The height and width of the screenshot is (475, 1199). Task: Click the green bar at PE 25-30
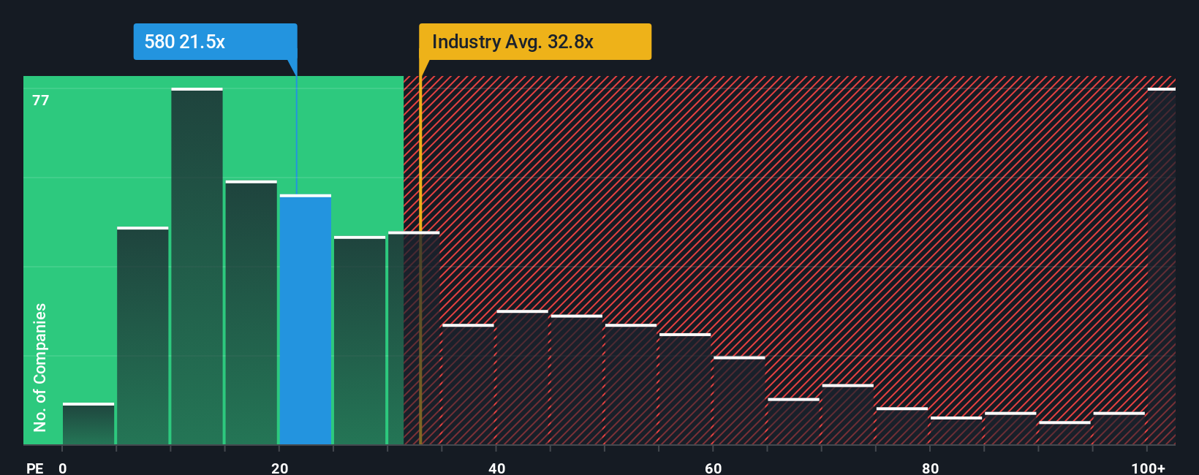[360, 340]
